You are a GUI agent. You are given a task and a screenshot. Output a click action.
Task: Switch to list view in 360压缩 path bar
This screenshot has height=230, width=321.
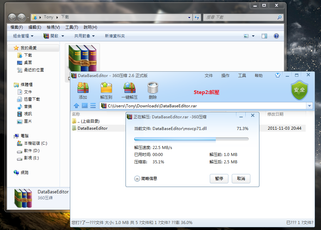tap(93, 106)
